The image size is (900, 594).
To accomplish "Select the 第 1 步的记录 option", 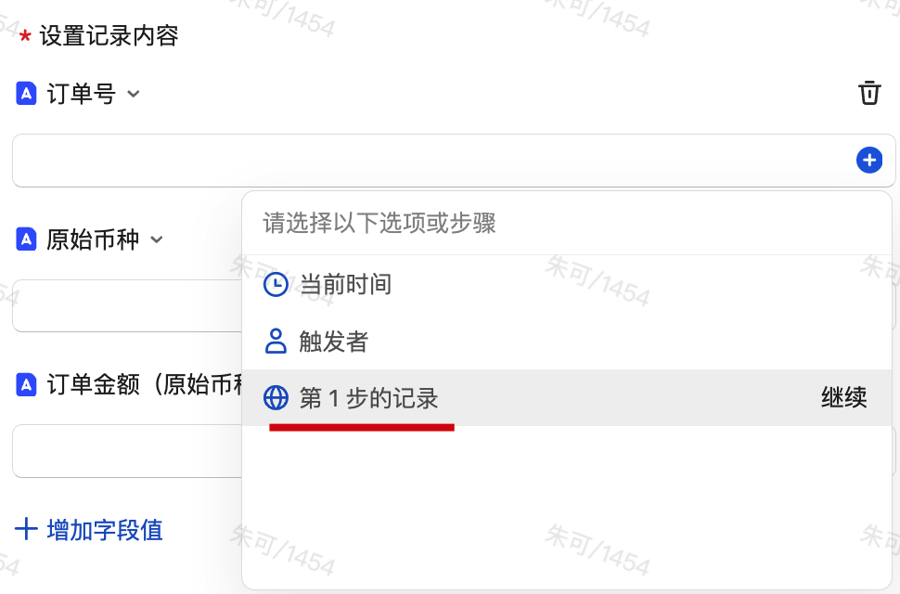I will 369,398.
